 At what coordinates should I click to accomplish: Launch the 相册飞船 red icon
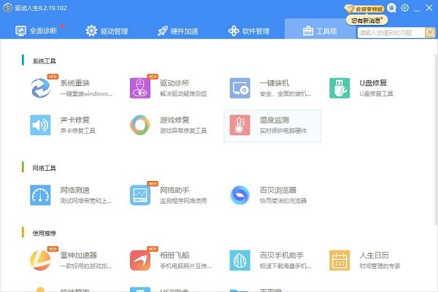(140, 261)
